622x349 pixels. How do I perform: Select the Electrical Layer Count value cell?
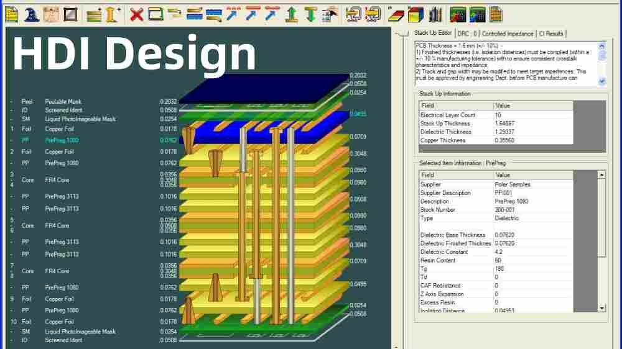[x=532, y=115]
